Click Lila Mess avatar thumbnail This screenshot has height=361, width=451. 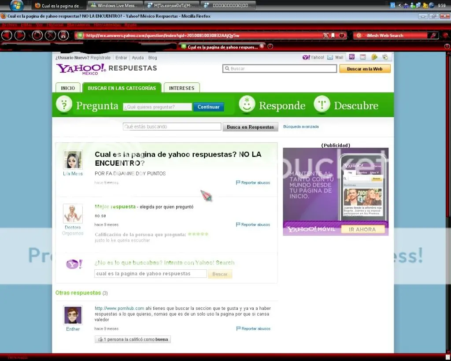[x=73, y=160]
